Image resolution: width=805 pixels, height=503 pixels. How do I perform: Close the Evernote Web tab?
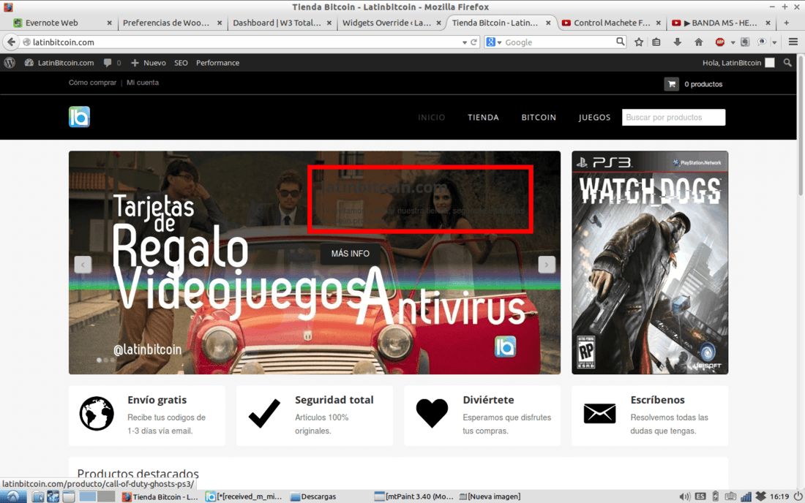tap(109, 23)
